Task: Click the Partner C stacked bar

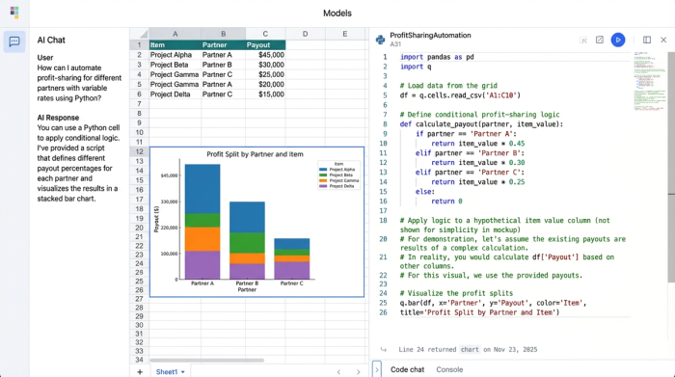Action: click(x=292, y=258)
